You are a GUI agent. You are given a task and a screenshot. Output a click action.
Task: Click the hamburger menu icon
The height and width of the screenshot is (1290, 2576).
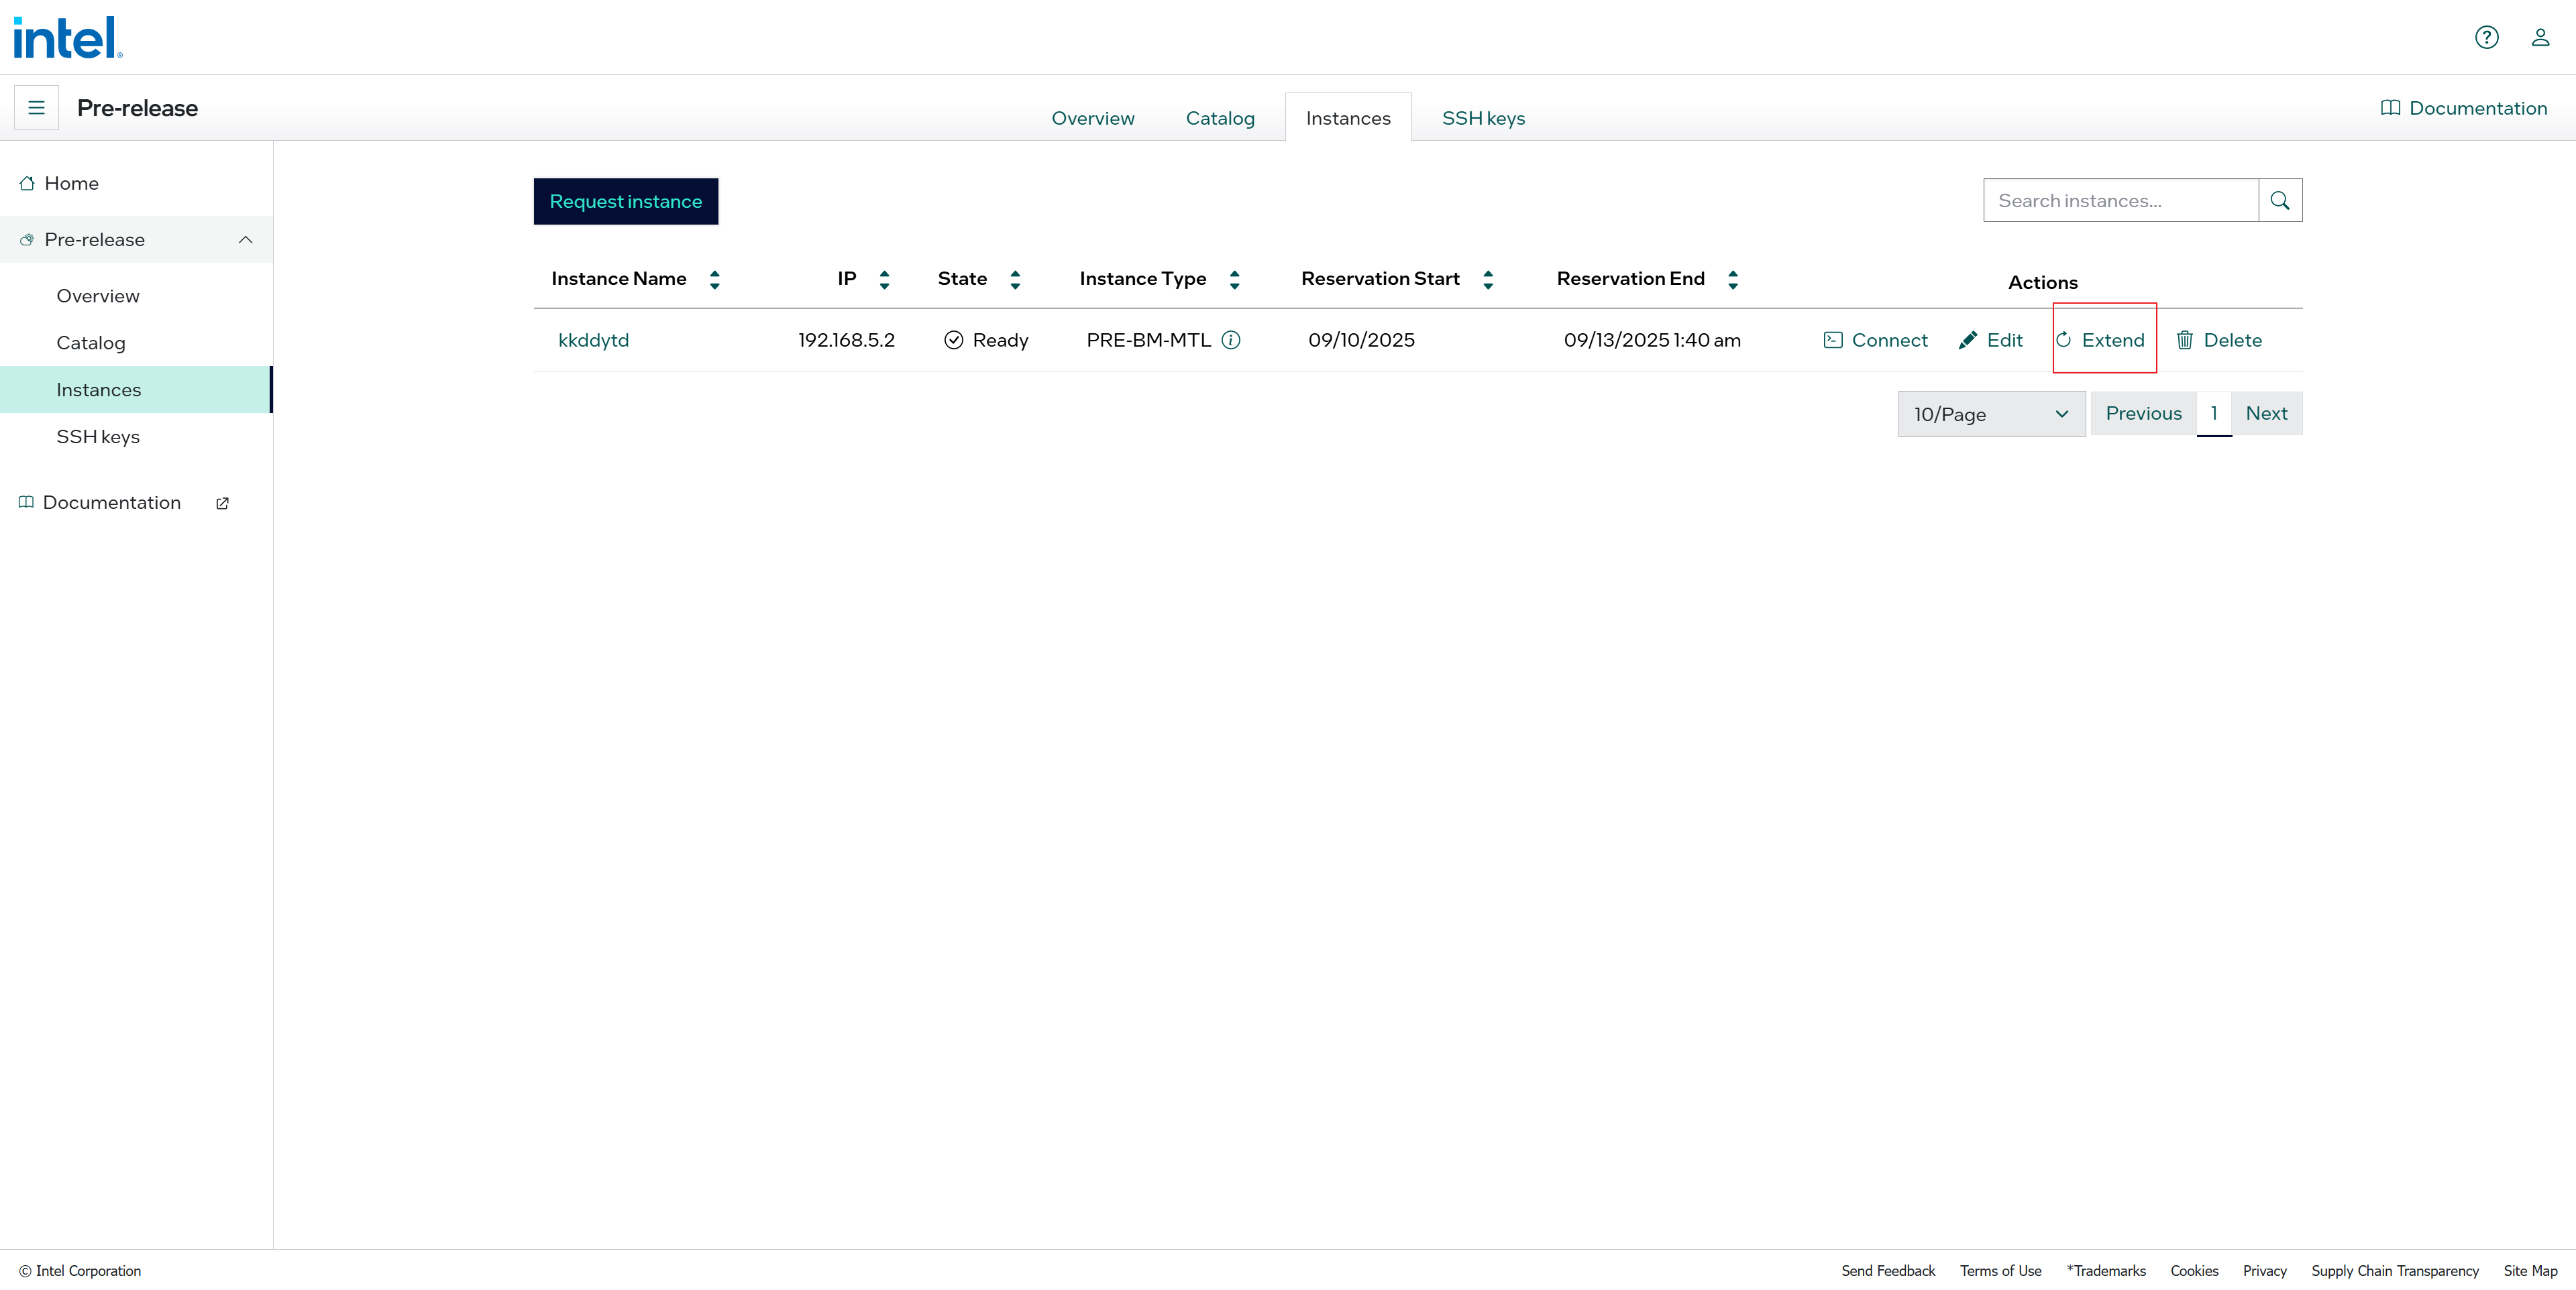pos(36,108)
